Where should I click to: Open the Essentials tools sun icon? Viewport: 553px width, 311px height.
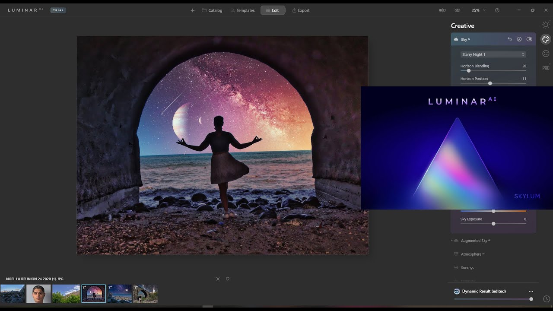click(546, 25)
